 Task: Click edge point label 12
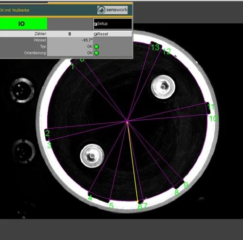click(x=167, y=52)
